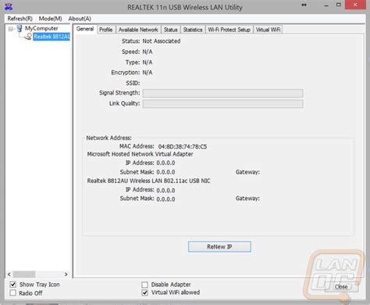Click Realtek 8812AU Wireless LAN 802.11ac USB NIC text
This screenshot has height=305, width=370.
148,181
